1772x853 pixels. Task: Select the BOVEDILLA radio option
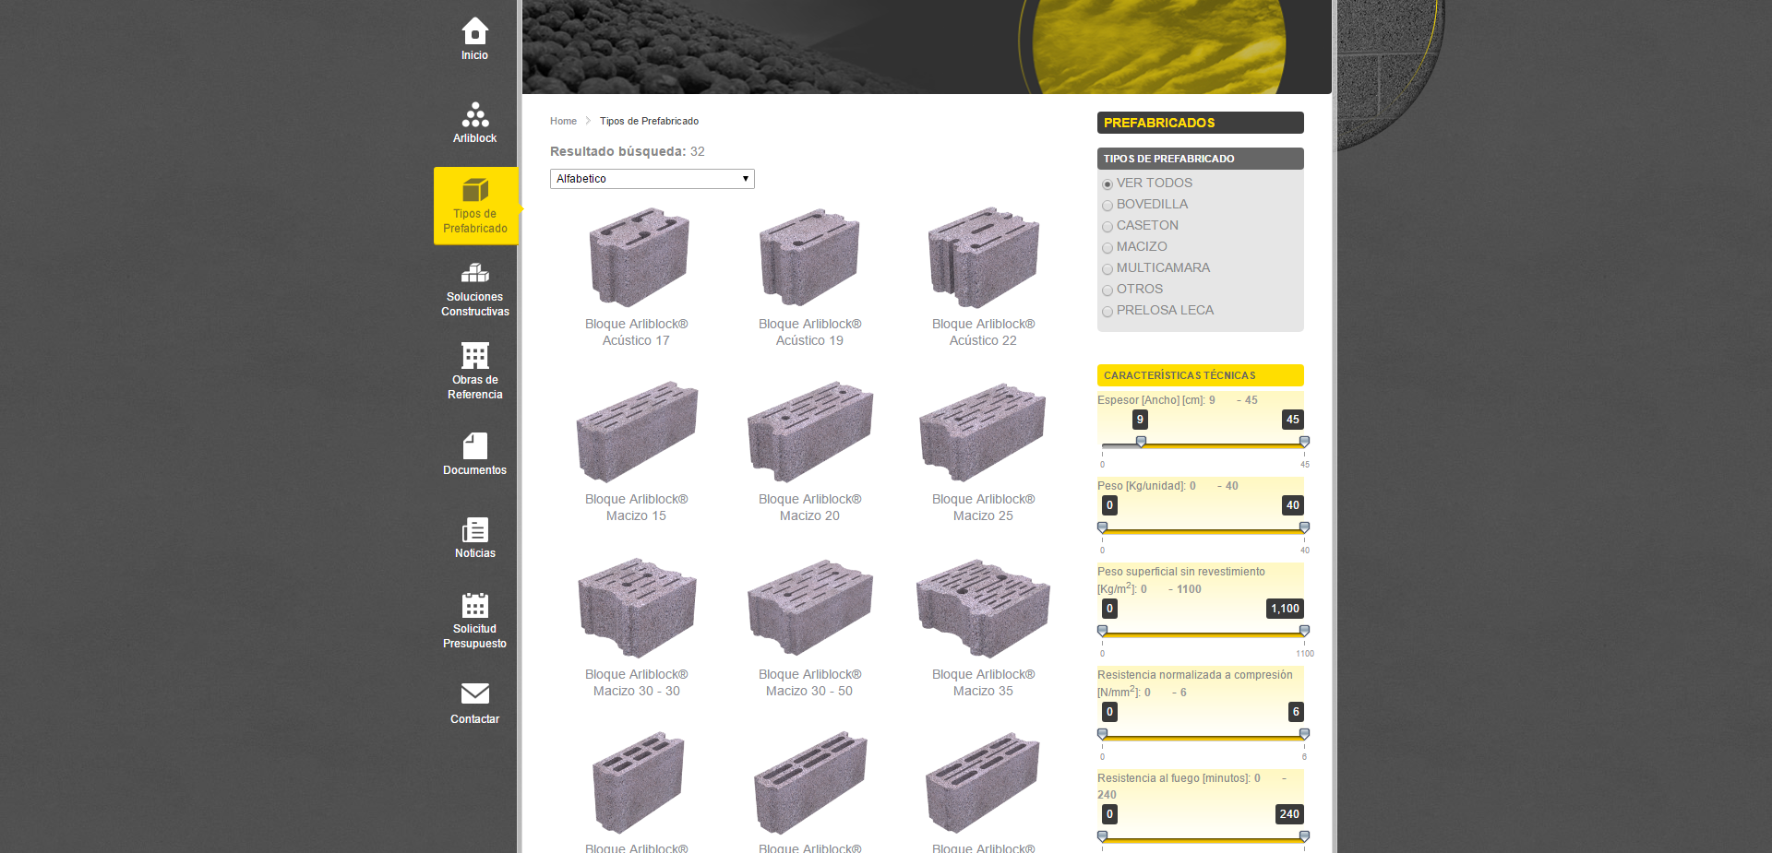pyautogui.click(x=1107, y=206)
